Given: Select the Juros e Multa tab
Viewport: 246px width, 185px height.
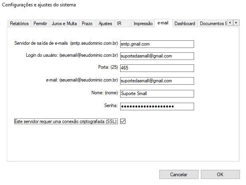Looking at the screenshot, I should [x=64, y=24].
